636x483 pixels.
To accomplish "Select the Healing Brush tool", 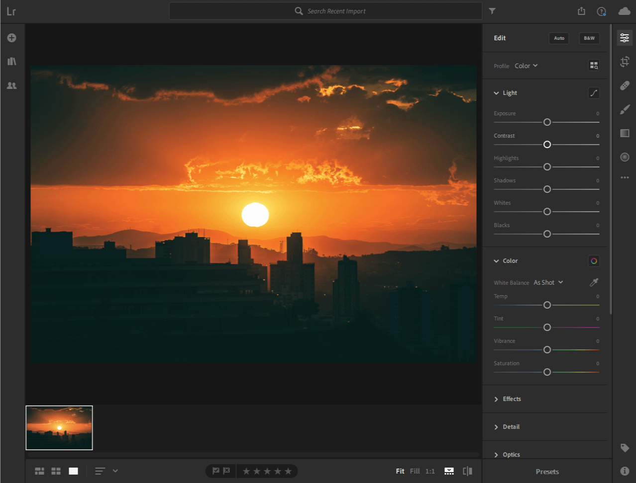I will point(625,85).
